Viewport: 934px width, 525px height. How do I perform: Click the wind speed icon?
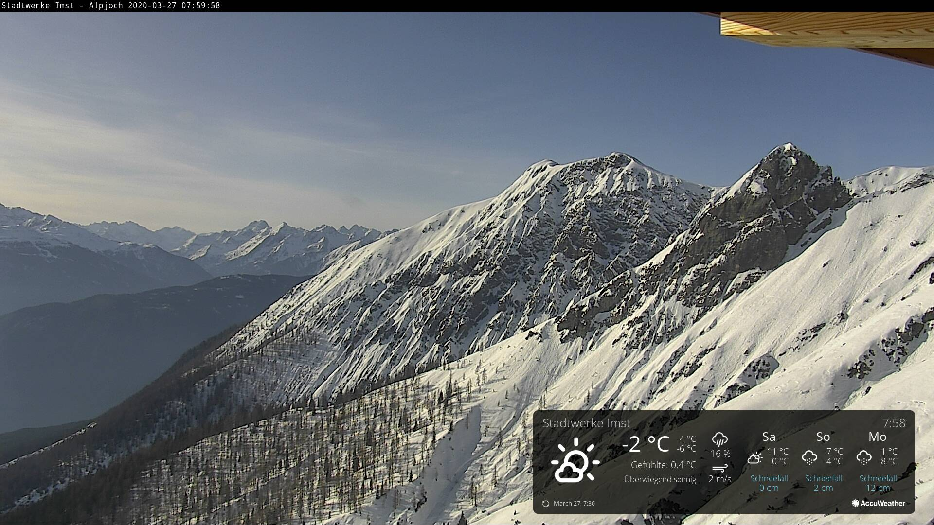point(720,468)
